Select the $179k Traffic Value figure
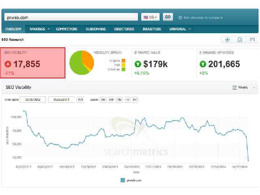 point(155,64)
